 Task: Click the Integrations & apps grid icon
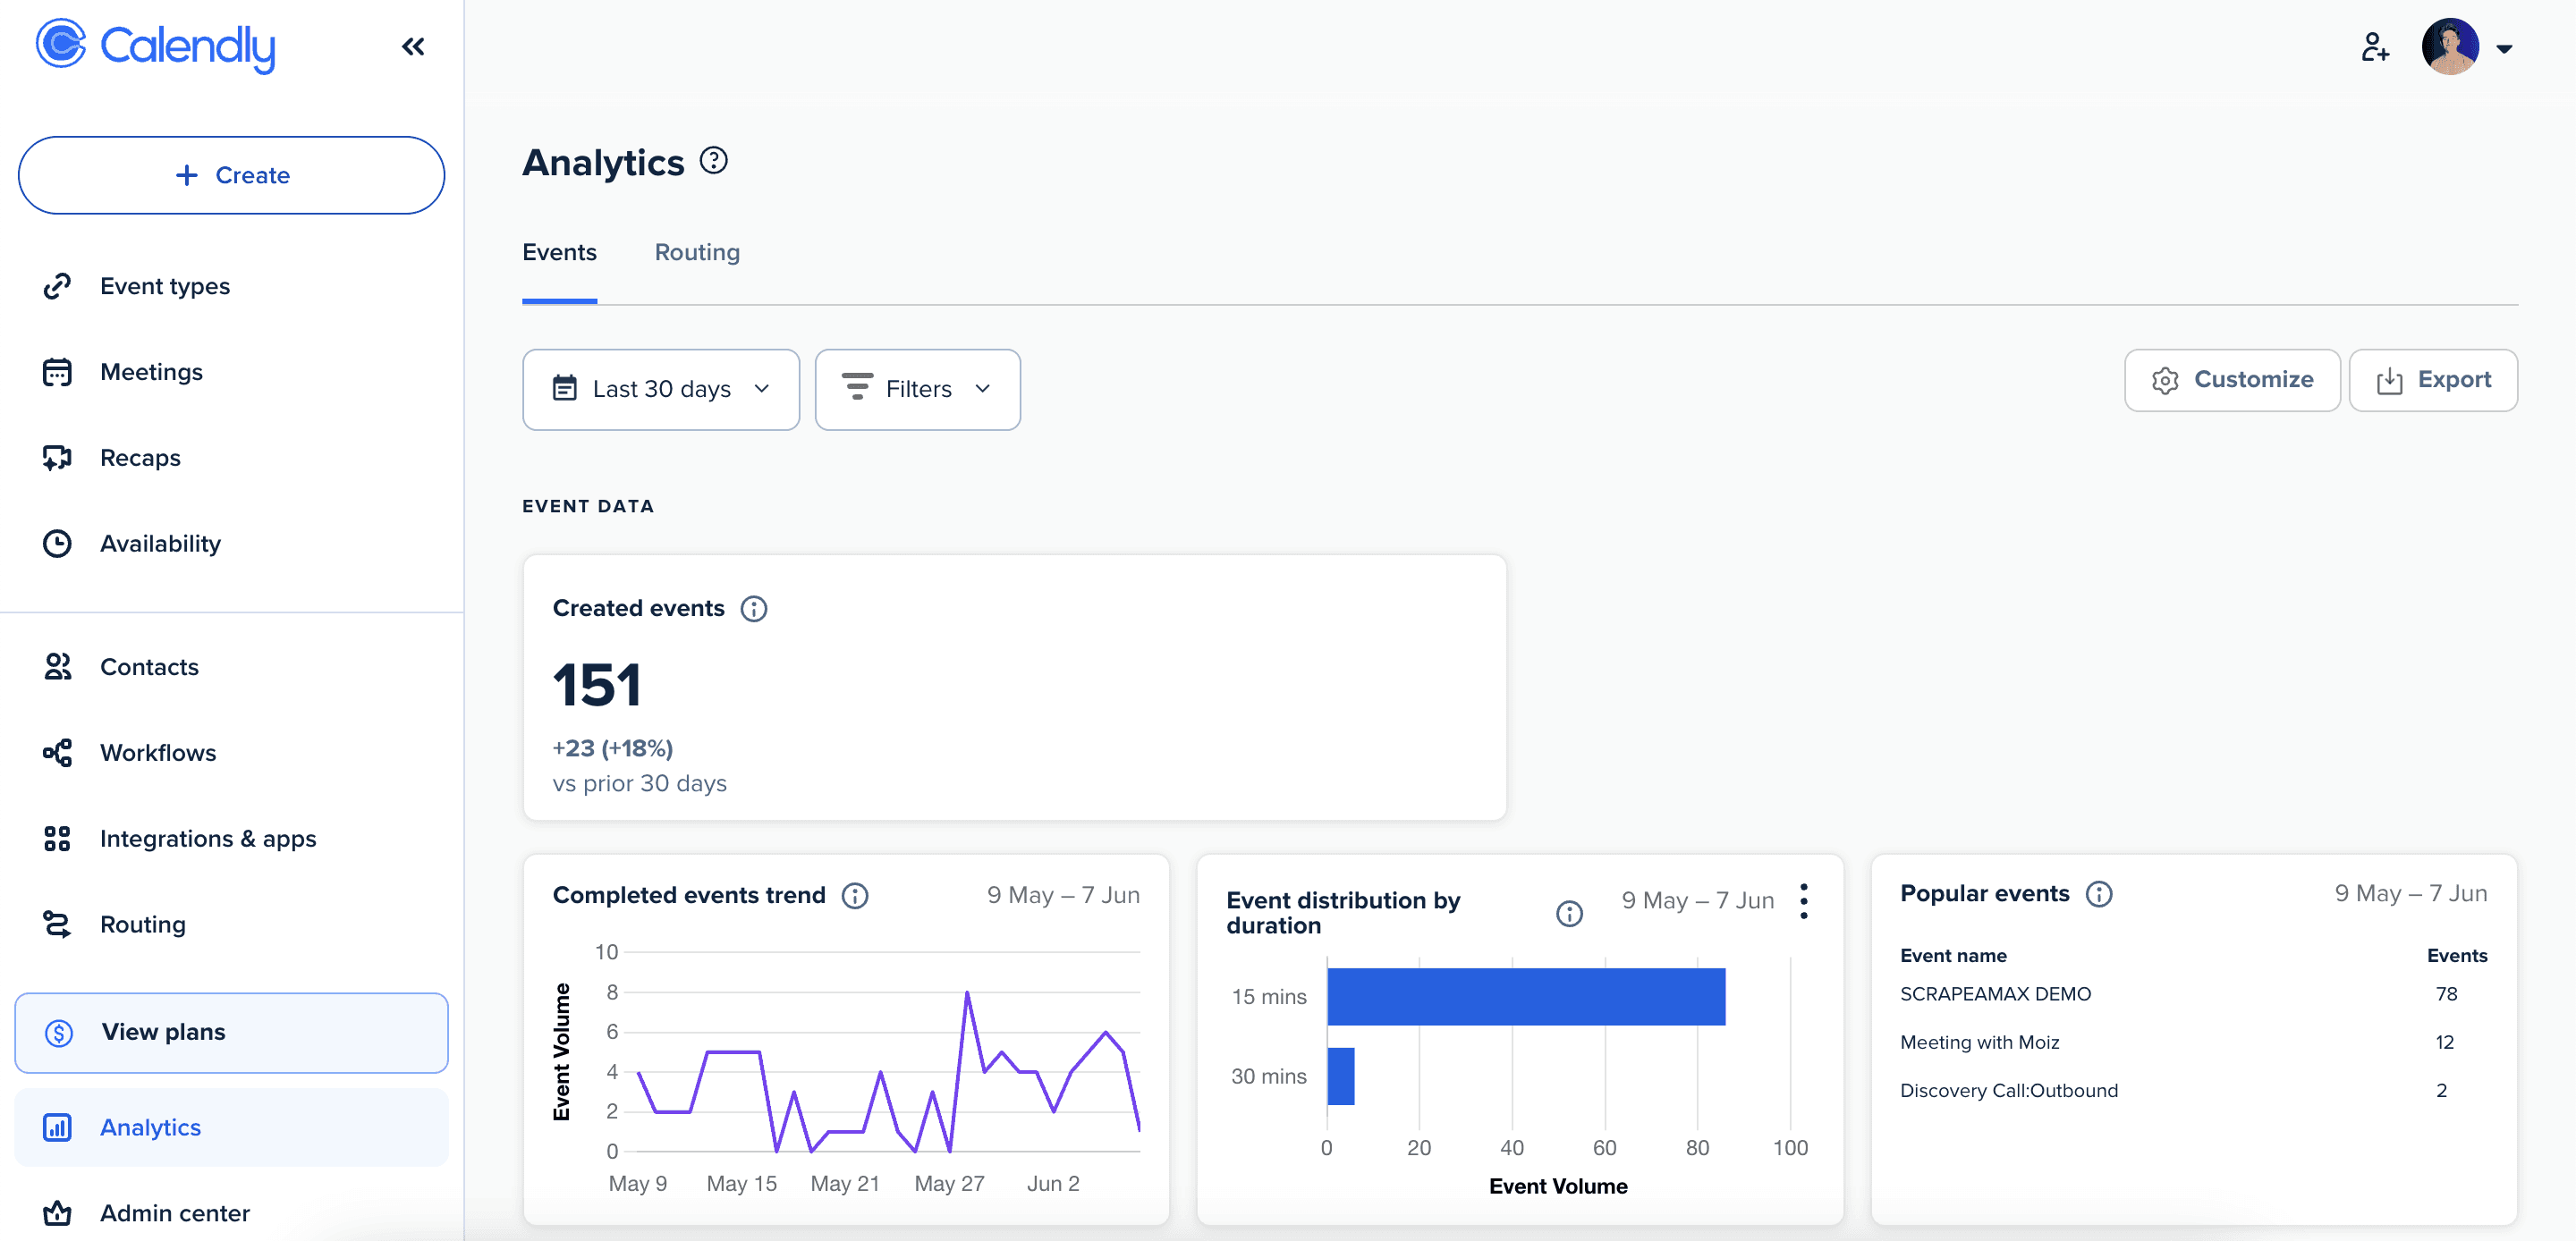57,839
